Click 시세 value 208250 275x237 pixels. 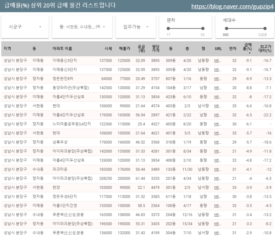tap(106, 179)
